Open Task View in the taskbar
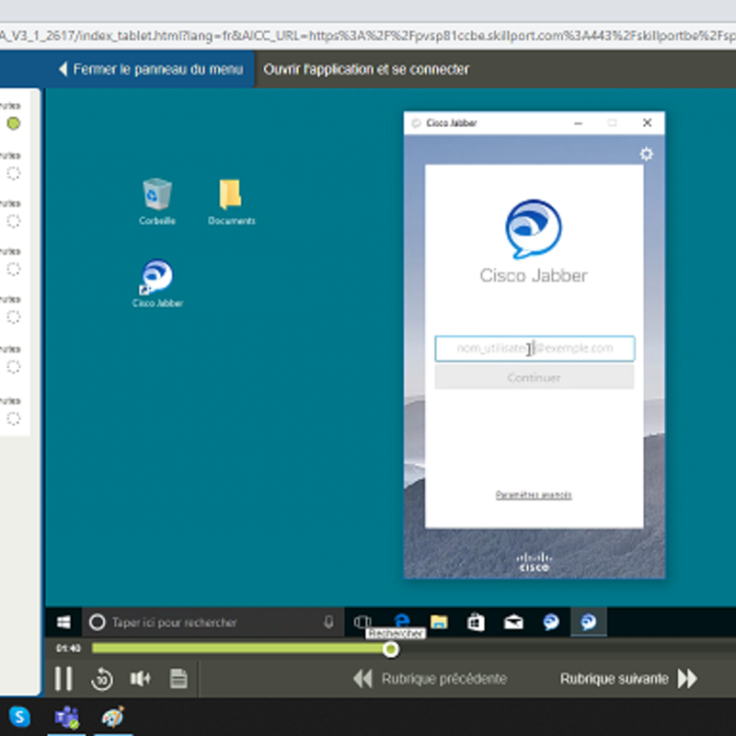Image resolution: width=736 pixels, height=736 pixels. pos(362,623)
